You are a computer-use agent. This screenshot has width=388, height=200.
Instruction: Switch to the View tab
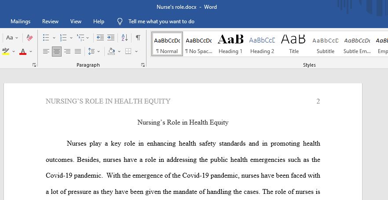[x=76, y=21]
